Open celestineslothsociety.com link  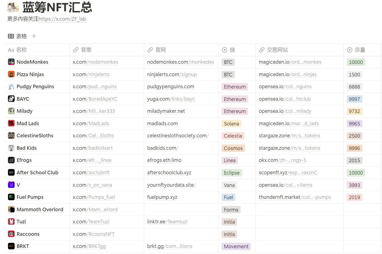178,136
